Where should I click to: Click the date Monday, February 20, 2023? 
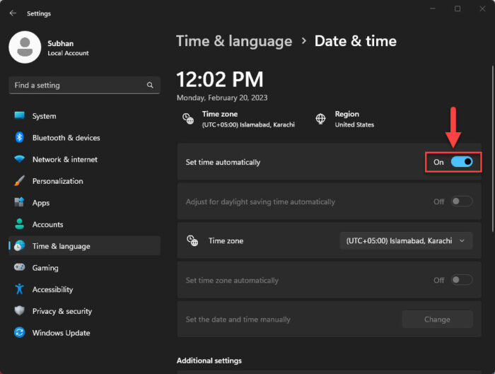222,98
